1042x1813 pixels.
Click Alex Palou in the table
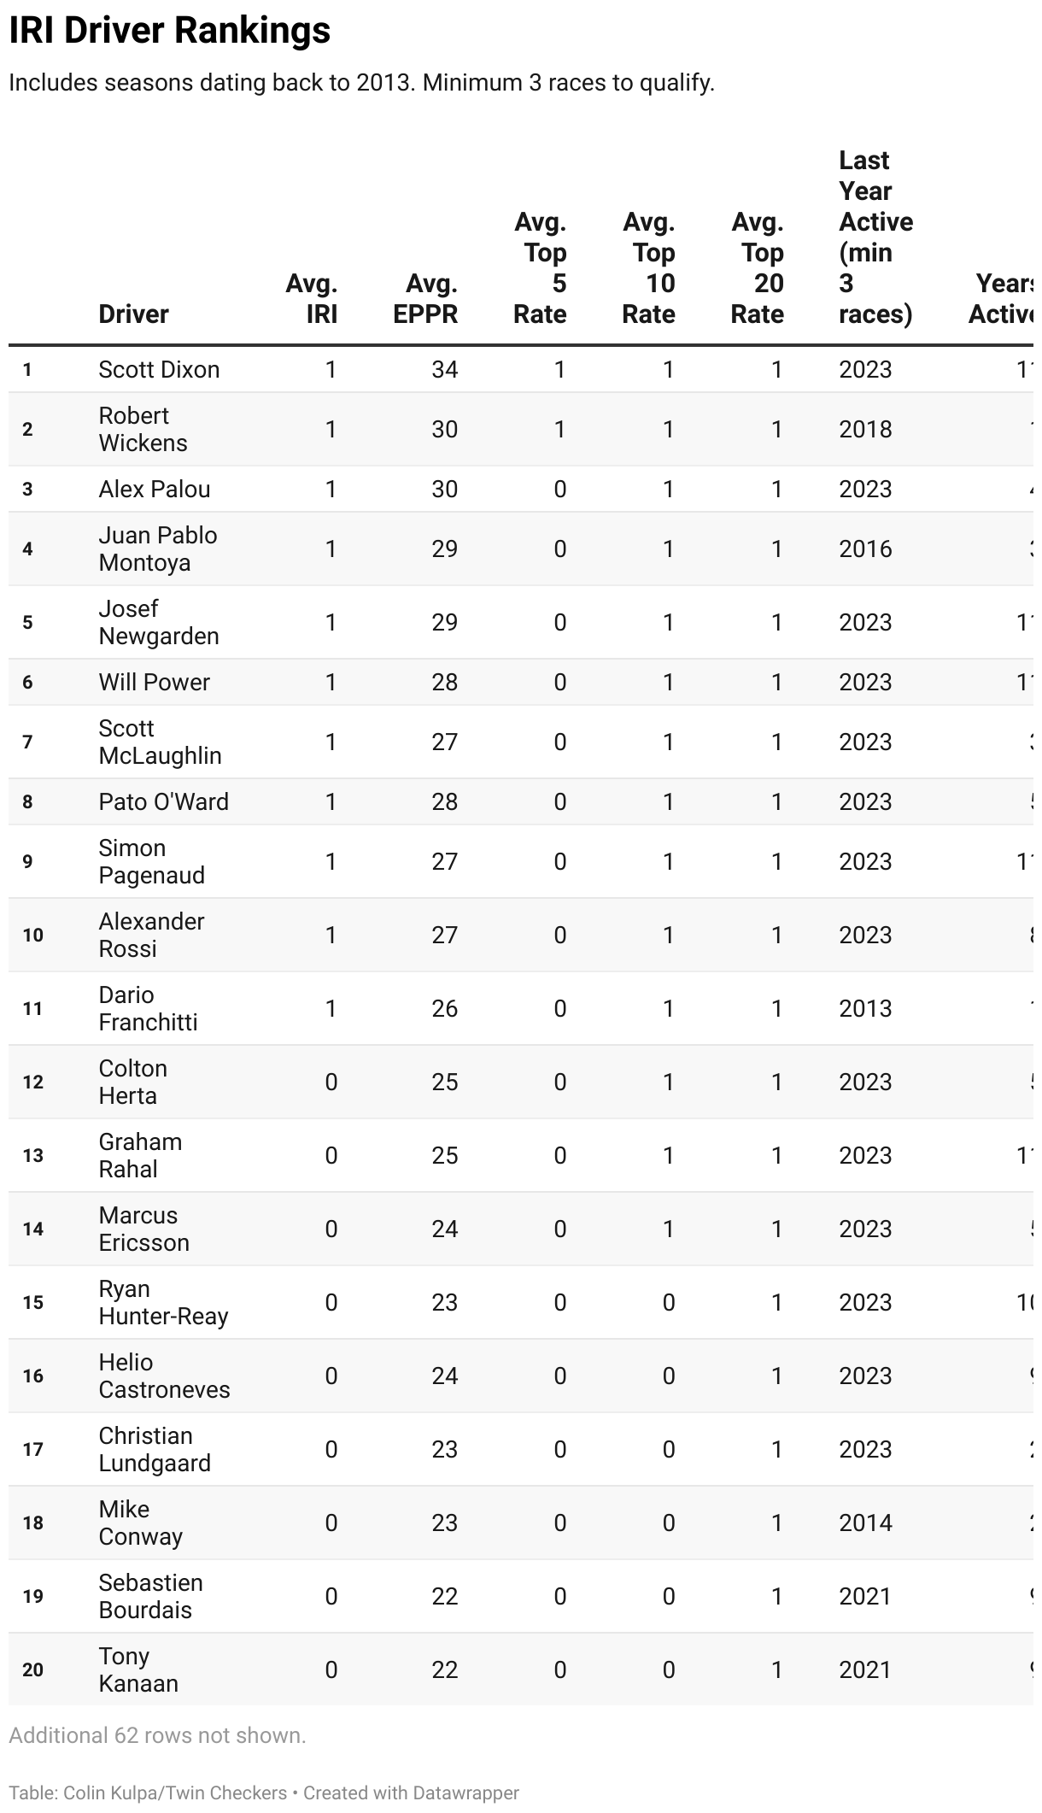(154, 489)
